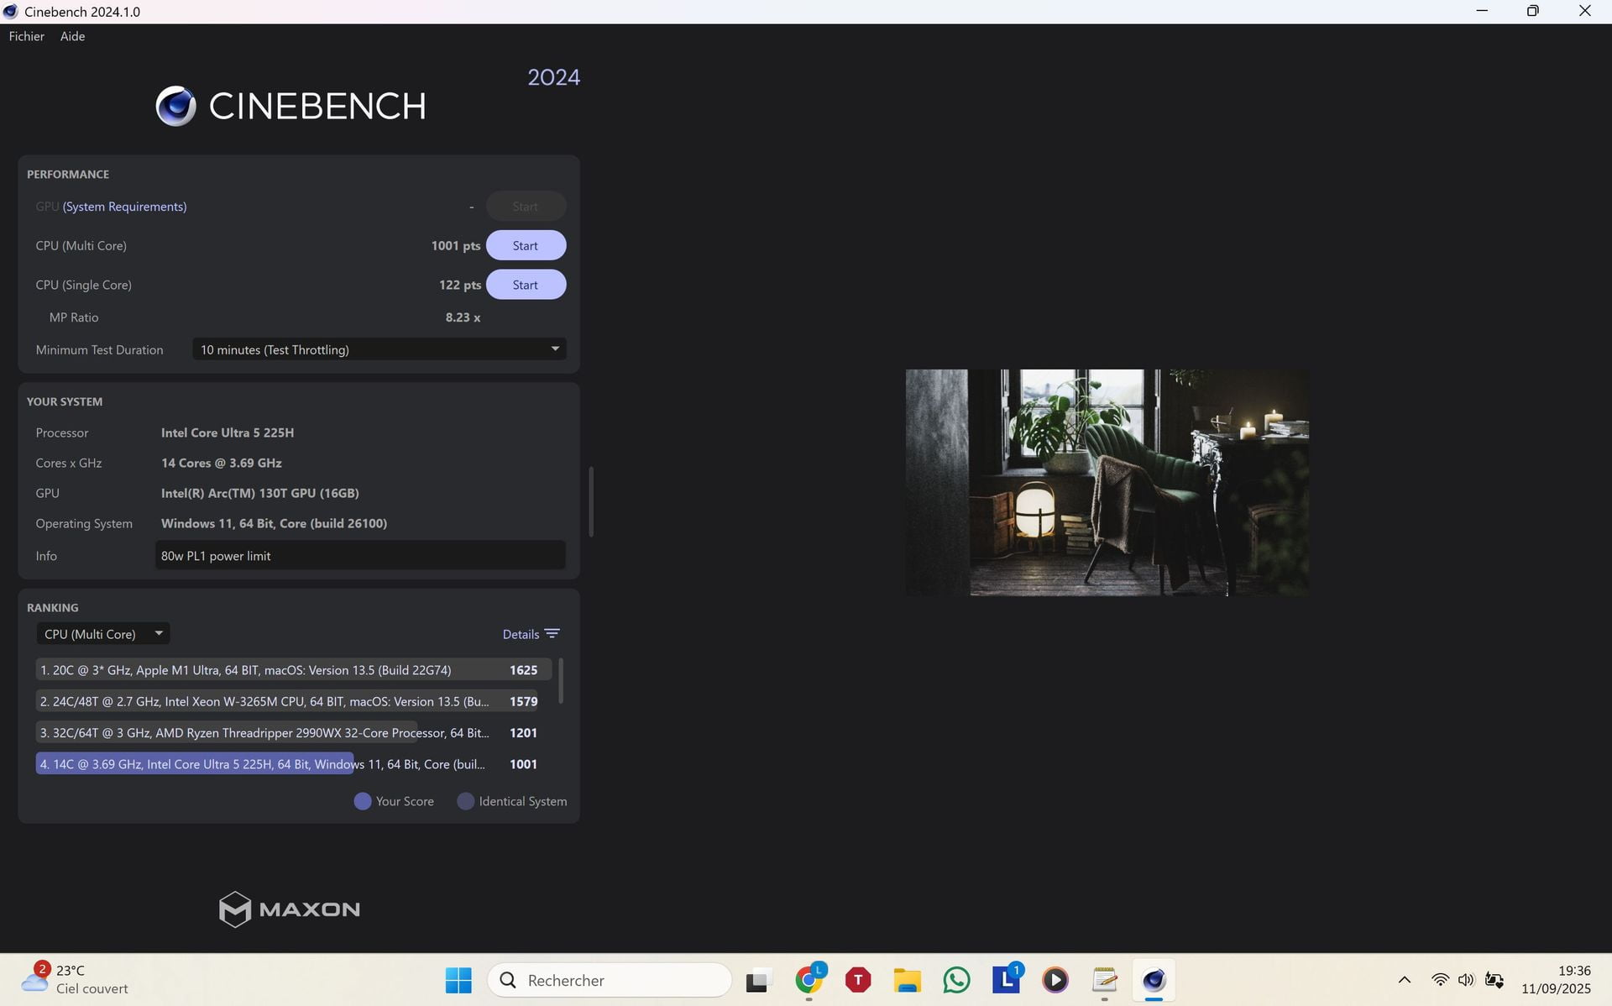Open Google Chrome from the taskbar

tap(809, 980)
